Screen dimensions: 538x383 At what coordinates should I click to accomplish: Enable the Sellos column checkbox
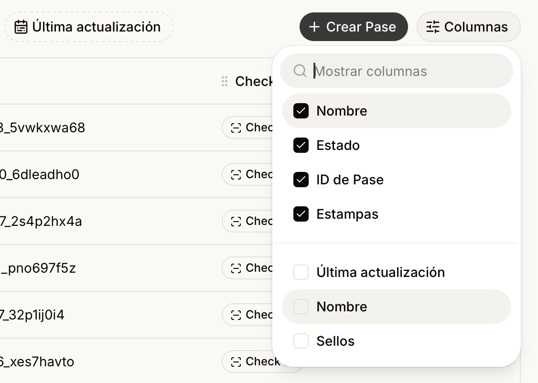[x=301, y=341]
